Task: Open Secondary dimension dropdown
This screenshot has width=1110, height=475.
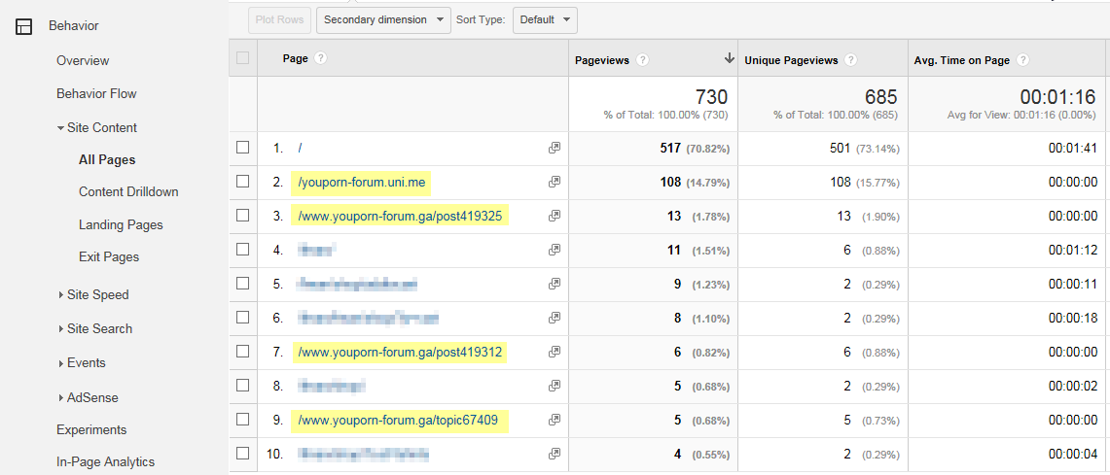Action: click(x=383, y=19)
